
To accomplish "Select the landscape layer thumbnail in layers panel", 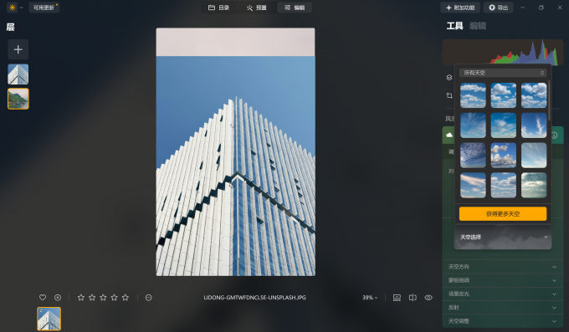I will [x=18, y=99].
